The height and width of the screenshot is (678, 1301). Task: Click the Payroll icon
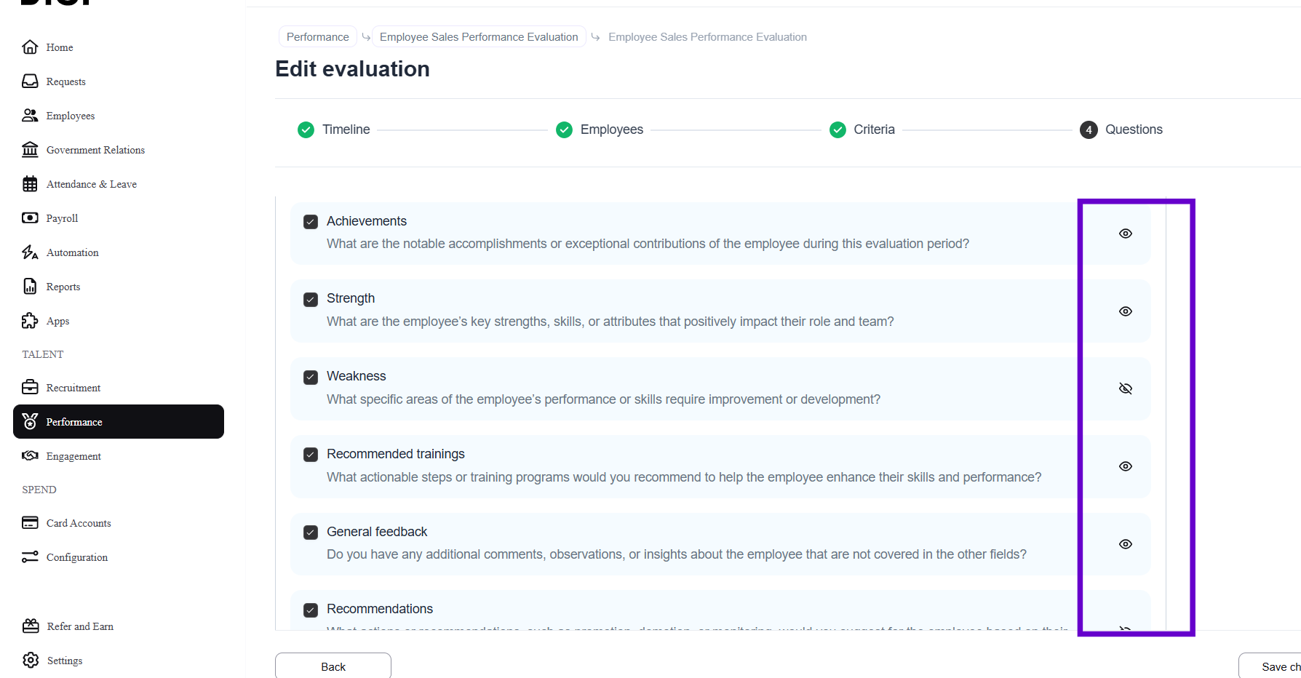click(x=30, y=218)
